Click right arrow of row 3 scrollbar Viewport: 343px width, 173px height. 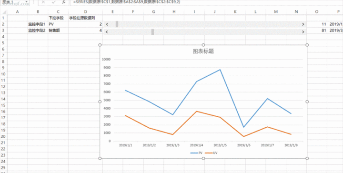point(303,32)
